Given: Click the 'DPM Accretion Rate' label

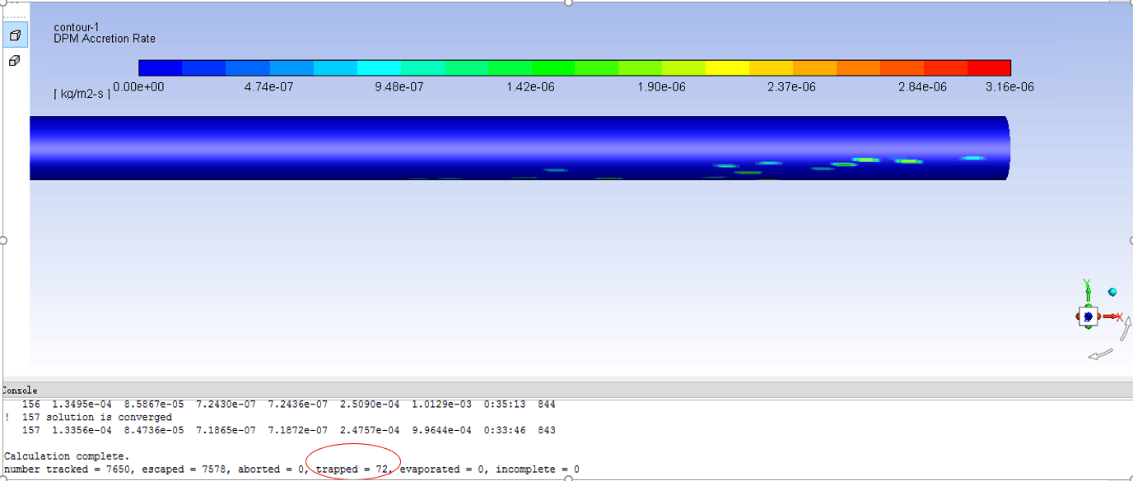Looking at the screenshot, I should [105, 39].
